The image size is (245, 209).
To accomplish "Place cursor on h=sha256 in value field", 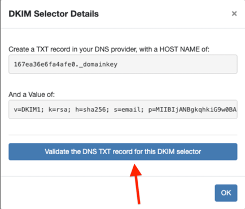I will (x=92, y=110).
